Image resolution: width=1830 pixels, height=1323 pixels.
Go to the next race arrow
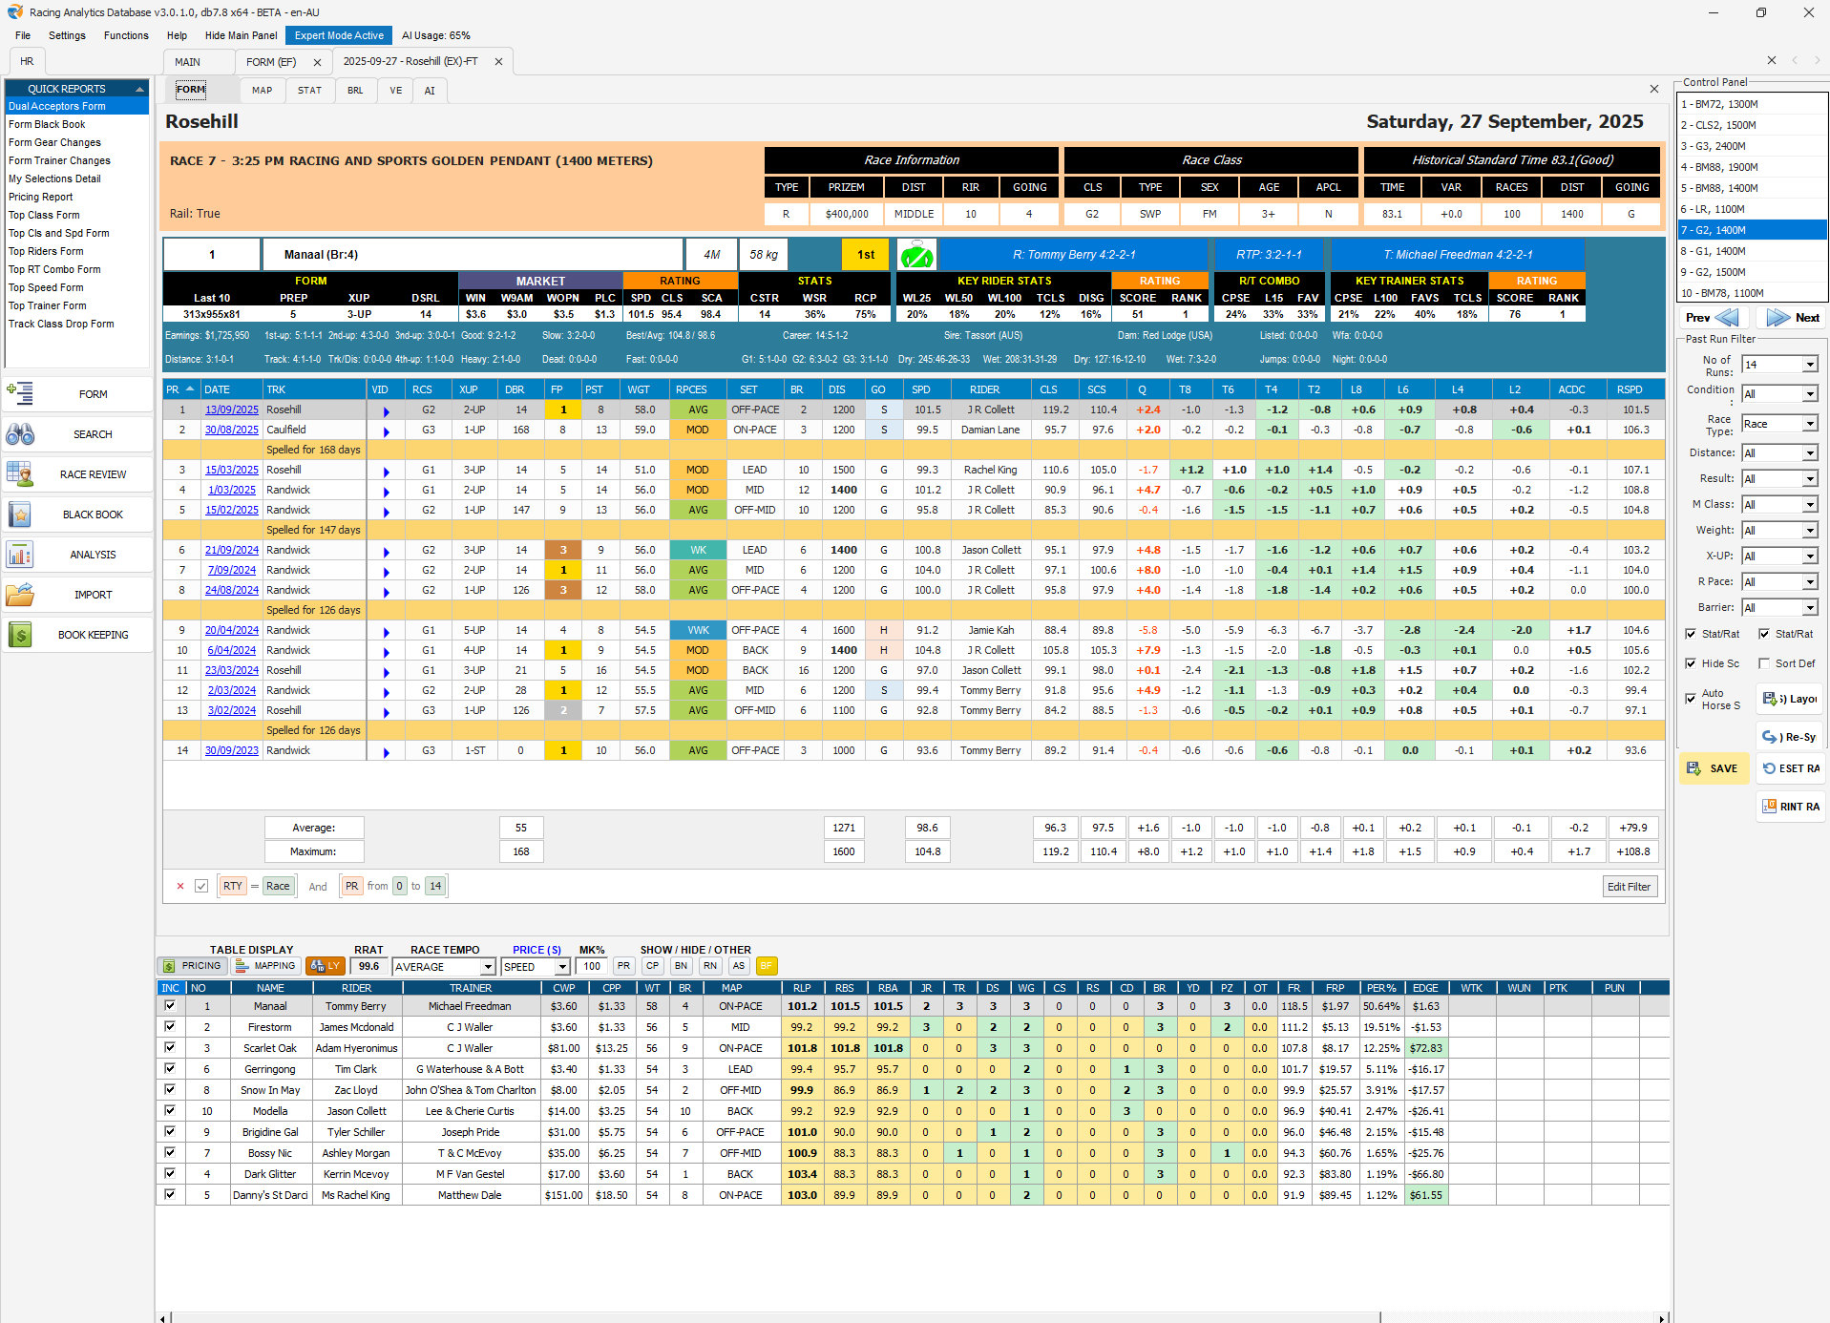tap(1792, 318)
